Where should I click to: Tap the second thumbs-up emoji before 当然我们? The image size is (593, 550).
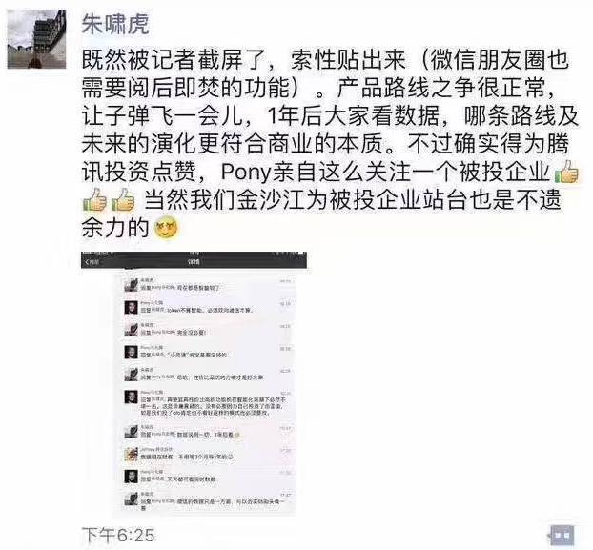[x=123, y=200]
